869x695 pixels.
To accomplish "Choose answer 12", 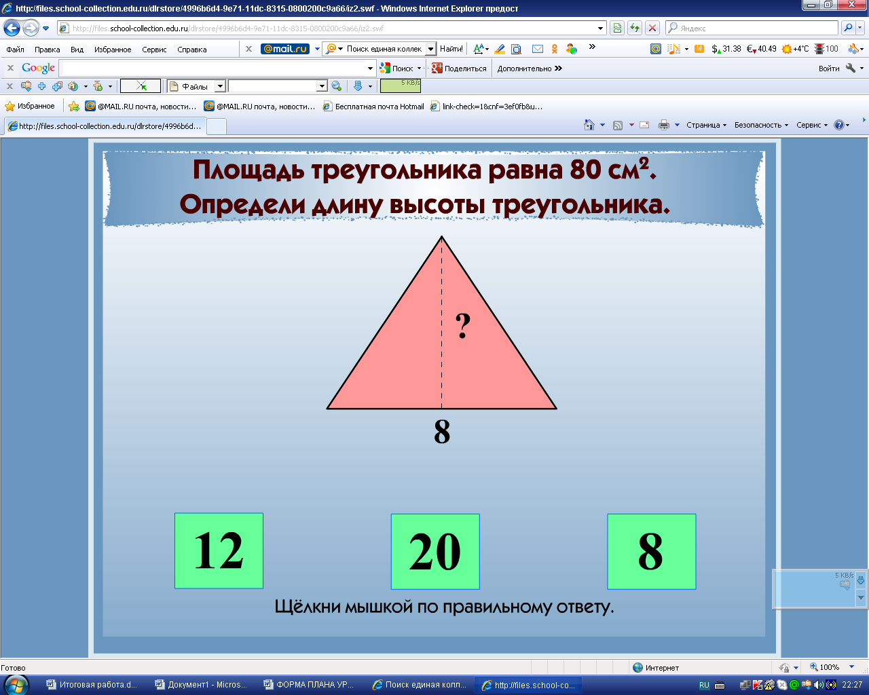I will [219, 550].
